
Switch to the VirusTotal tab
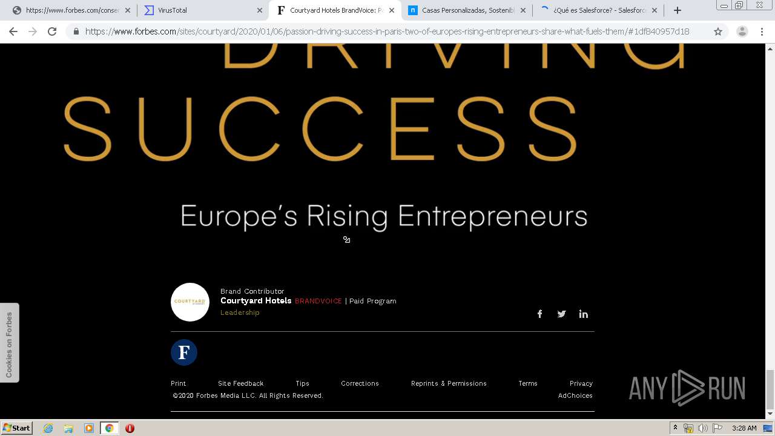[202, 10]
